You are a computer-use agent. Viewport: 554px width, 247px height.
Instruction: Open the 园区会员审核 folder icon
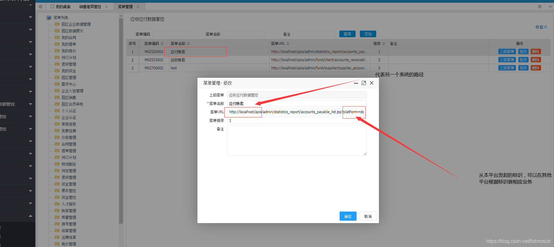pos(57,104)
